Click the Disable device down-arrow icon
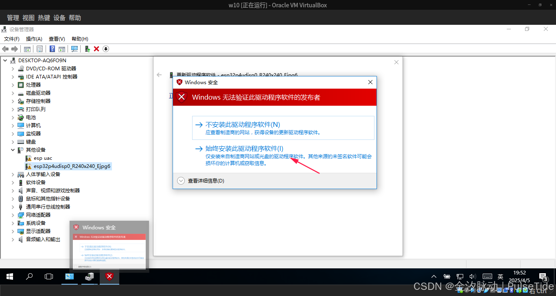The image size is (556, 296). (x=106, y=49)
